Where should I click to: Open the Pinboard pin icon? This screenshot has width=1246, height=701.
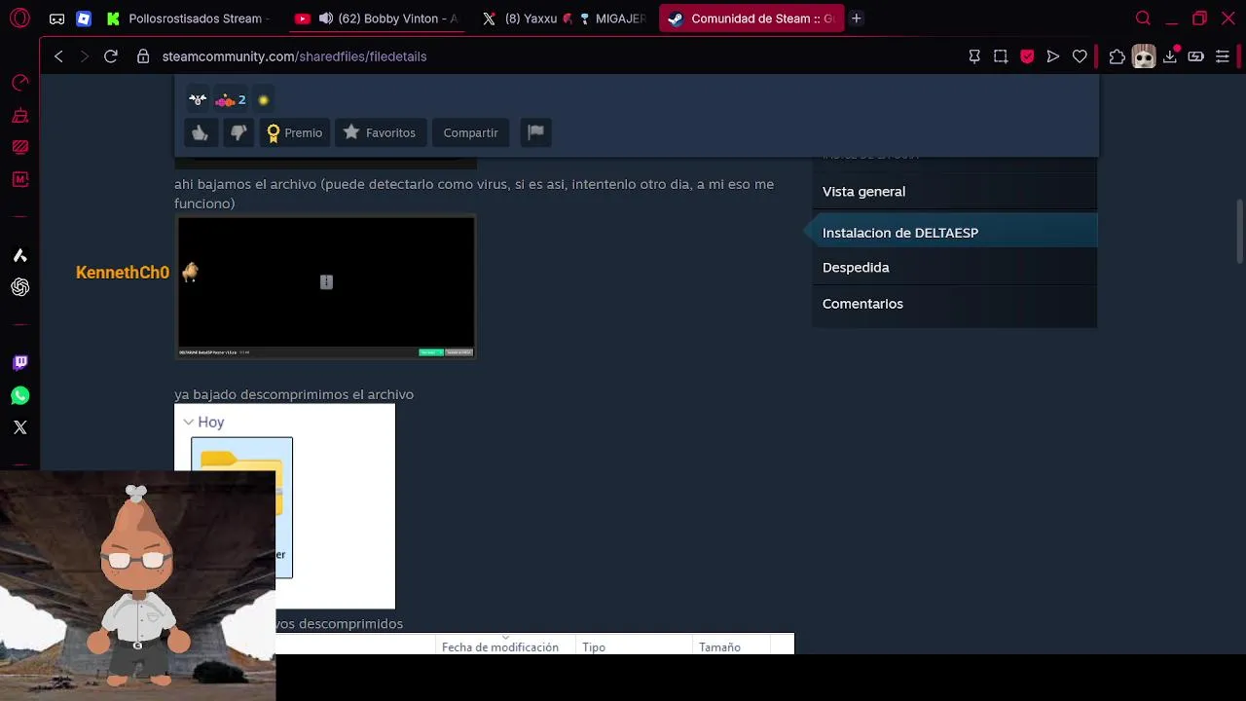pyautogui.click(x=974, y=56)
